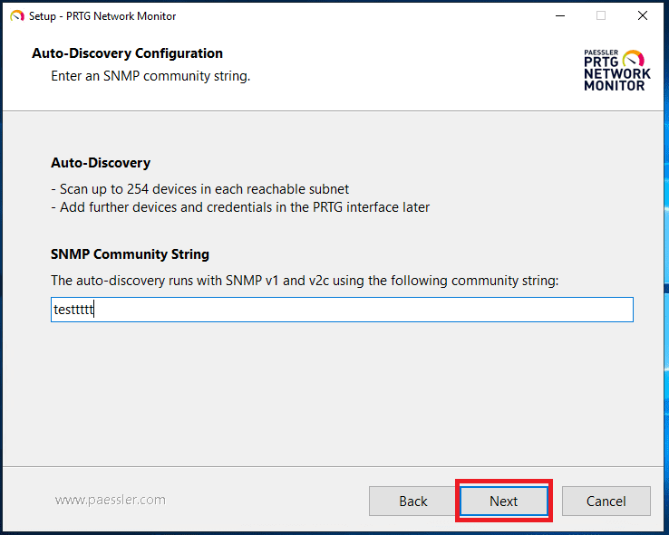Minimize the setup window
The height and width of the screenshot is (535, 669).
point(560,15)
